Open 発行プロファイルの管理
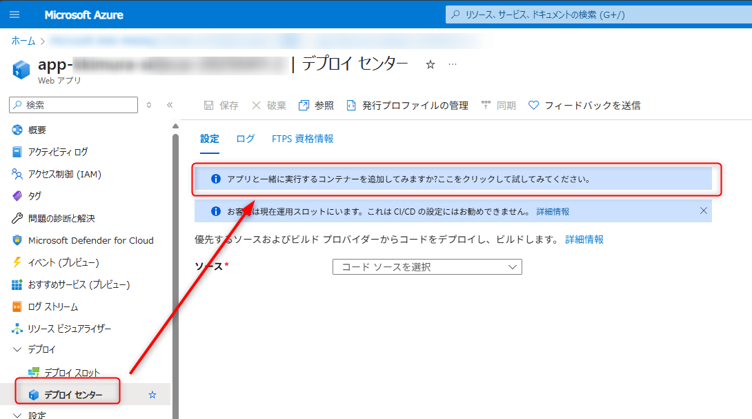Image resolution: width=752 pixels, height=419 pixels. [407, 105]
